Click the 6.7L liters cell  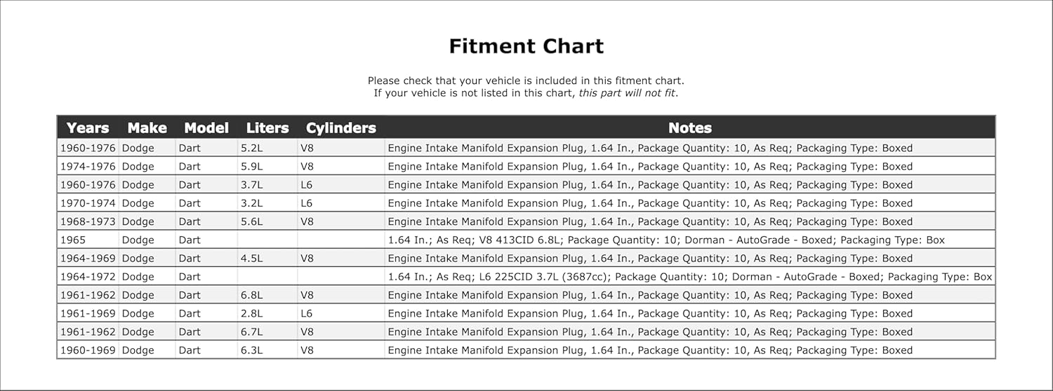[x=251, y=332]
